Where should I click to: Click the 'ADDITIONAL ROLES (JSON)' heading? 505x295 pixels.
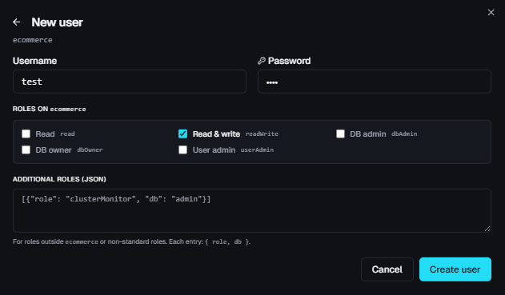tap(59, 179)
